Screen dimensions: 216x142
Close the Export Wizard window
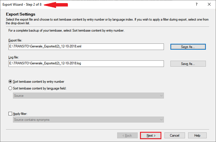pyautogui.click(x=209, y=4)
